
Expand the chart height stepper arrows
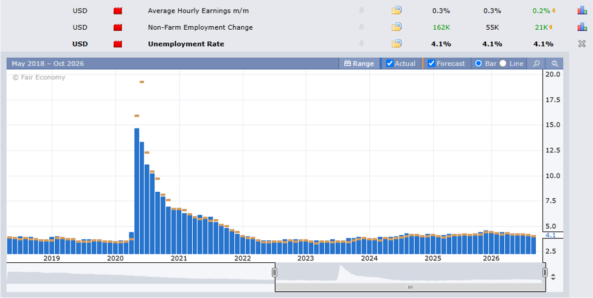(553, 277)
